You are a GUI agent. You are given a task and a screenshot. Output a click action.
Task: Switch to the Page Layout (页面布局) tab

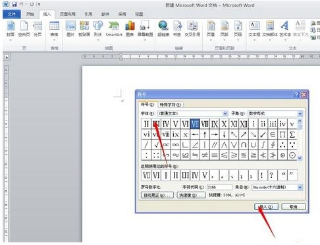(68, 14)
